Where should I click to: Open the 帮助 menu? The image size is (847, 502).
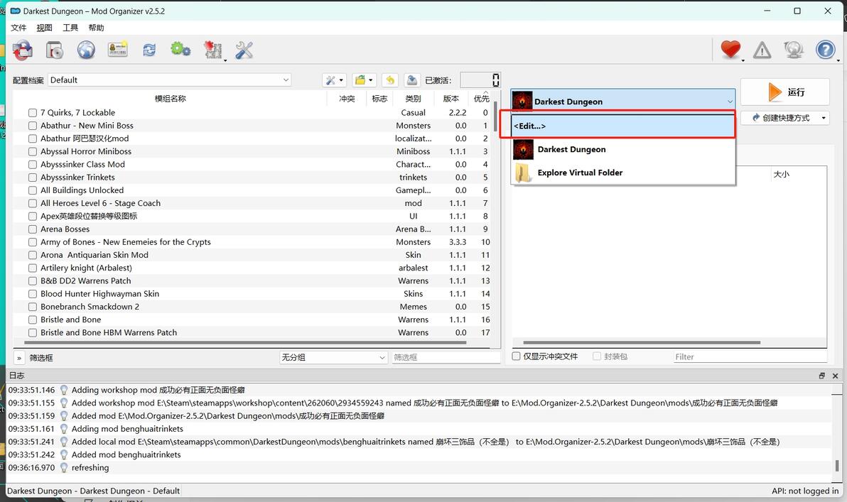pyautogui.click(x=96, y=28)
